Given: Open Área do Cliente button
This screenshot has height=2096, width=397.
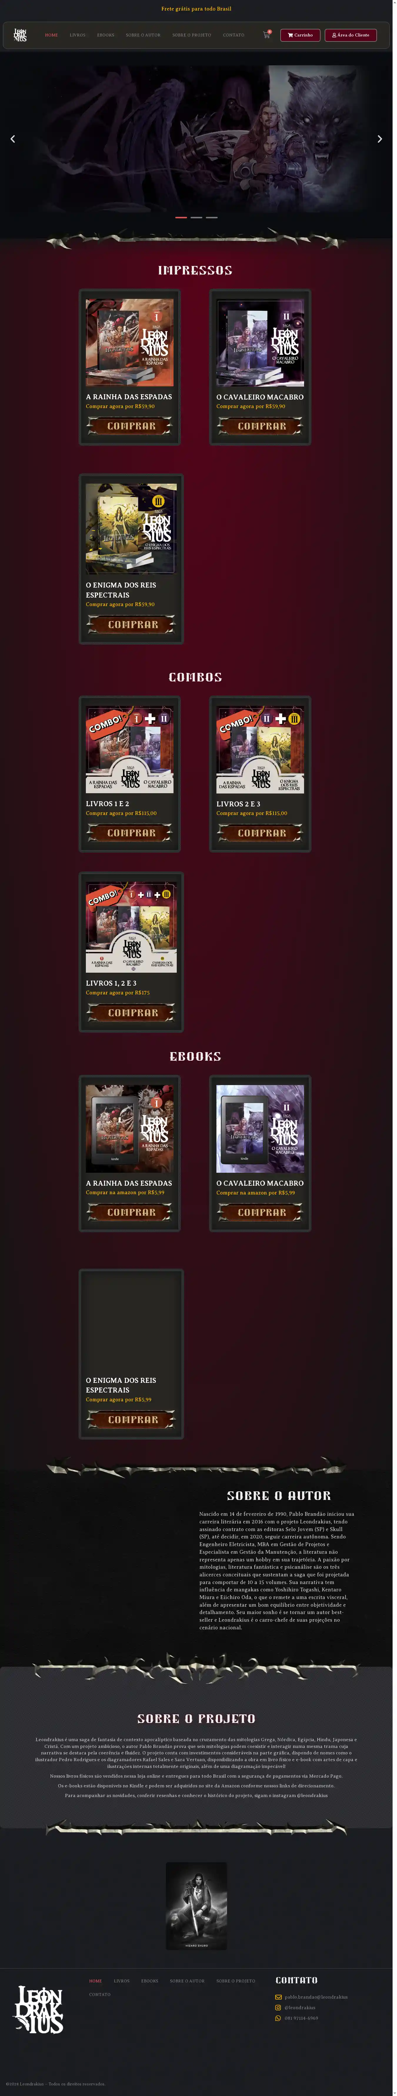Looking at the screenshot, I should 351,35.
